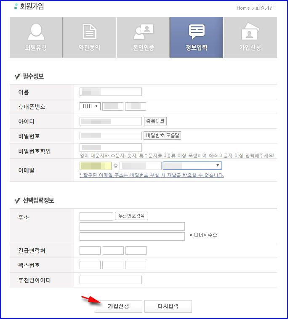Click the 추천인아이디 input field
The height and width of the screenshot is (319, 288).
coord(110,280)
